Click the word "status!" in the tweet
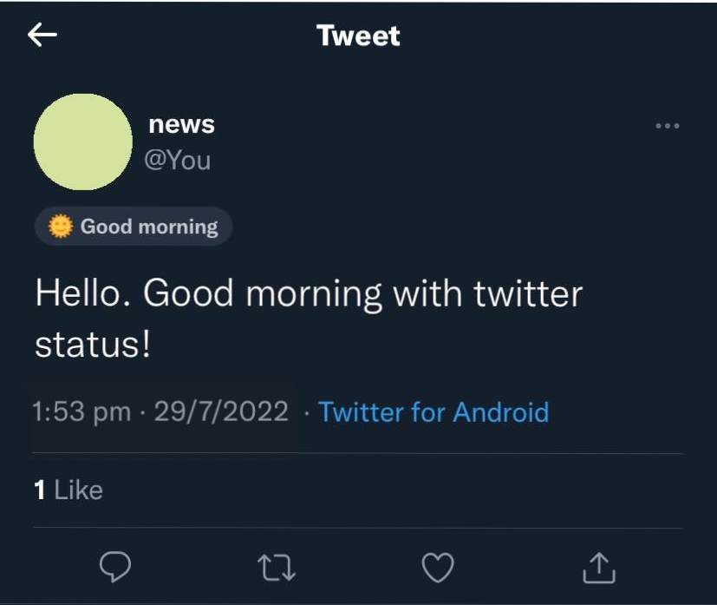This screenshot has height=605, width=717. tap(93, 345)
